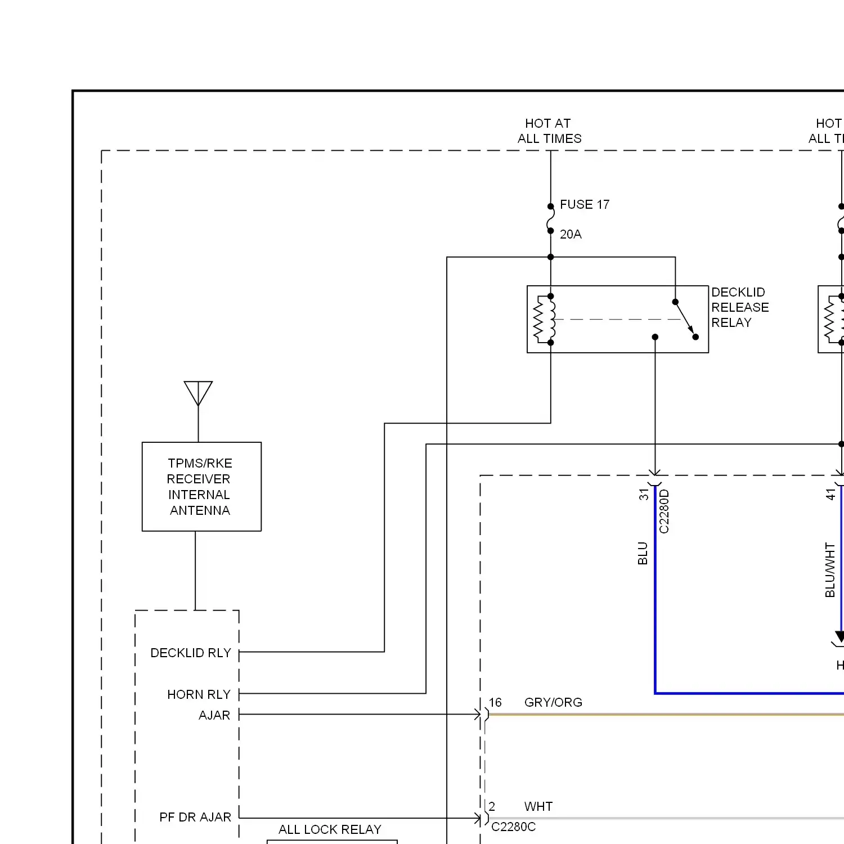Viewport: 844px width, 844px height.
Task: Click the "FUSE 17" label
Action: (585, 204)
